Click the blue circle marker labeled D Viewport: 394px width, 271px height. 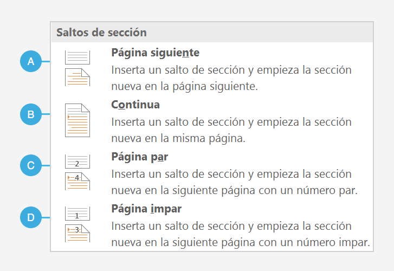tap(31, 217)
